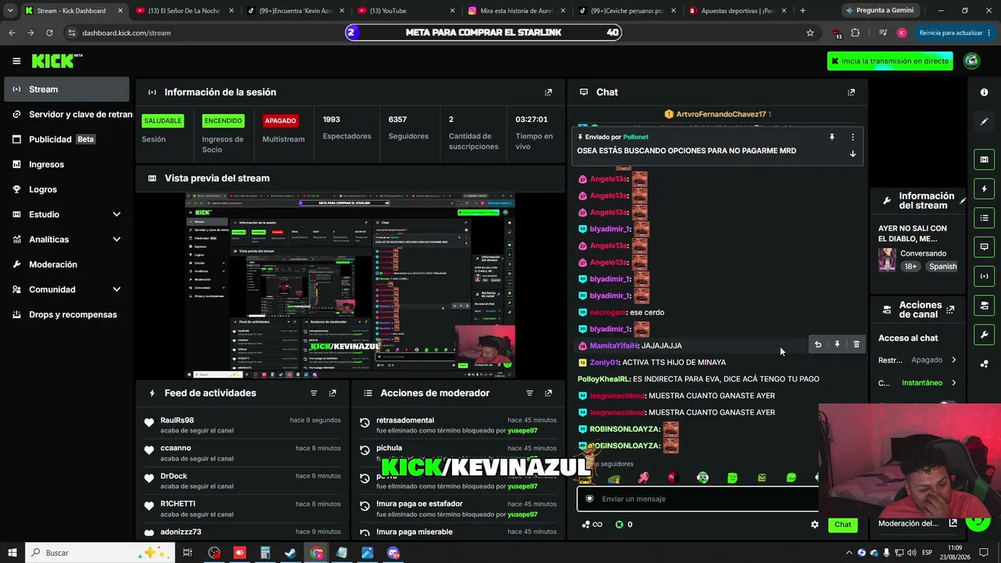Delete MamitaYifaiH's chat message
Viewport: 1001px width, 563px height.
(x=856, y=345)
